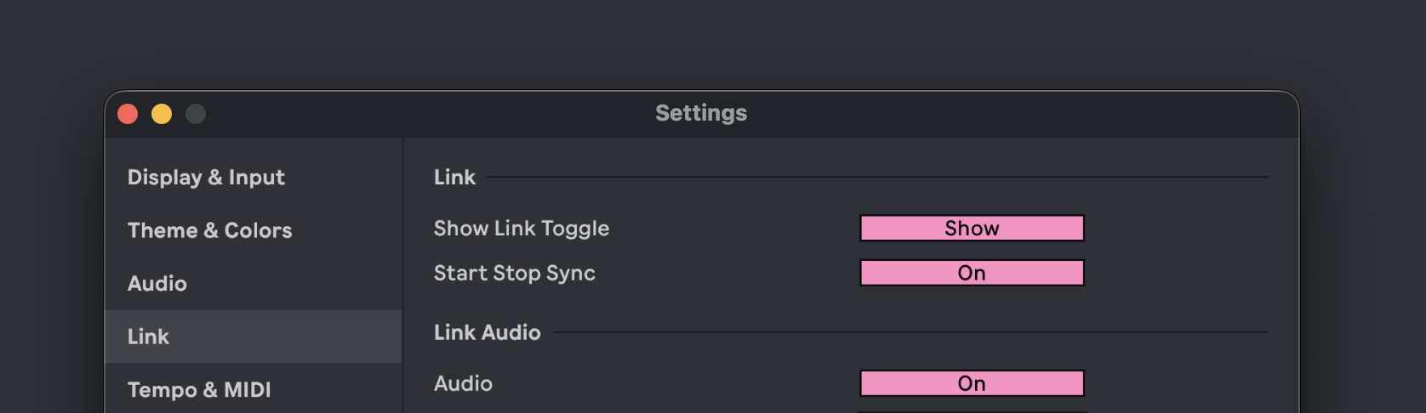Minimize the Settings window with yellow button
Image resolution: width=1426 pixels, height=413 pixels.
point(162,114)
